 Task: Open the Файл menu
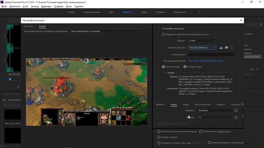pyautogui.click(x=4, y=7)
